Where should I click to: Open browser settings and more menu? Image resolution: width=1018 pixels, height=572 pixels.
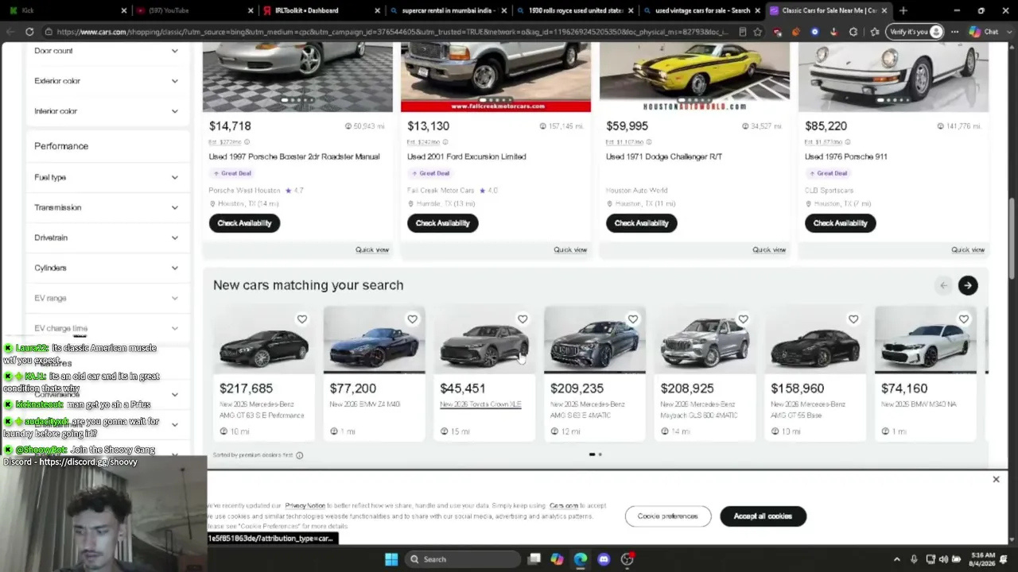(954, 32)
